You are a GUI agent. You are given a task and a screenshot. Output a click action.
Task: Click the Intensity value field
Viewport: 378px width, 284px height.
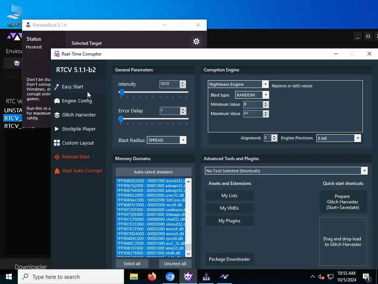click(x=170, y=84)
